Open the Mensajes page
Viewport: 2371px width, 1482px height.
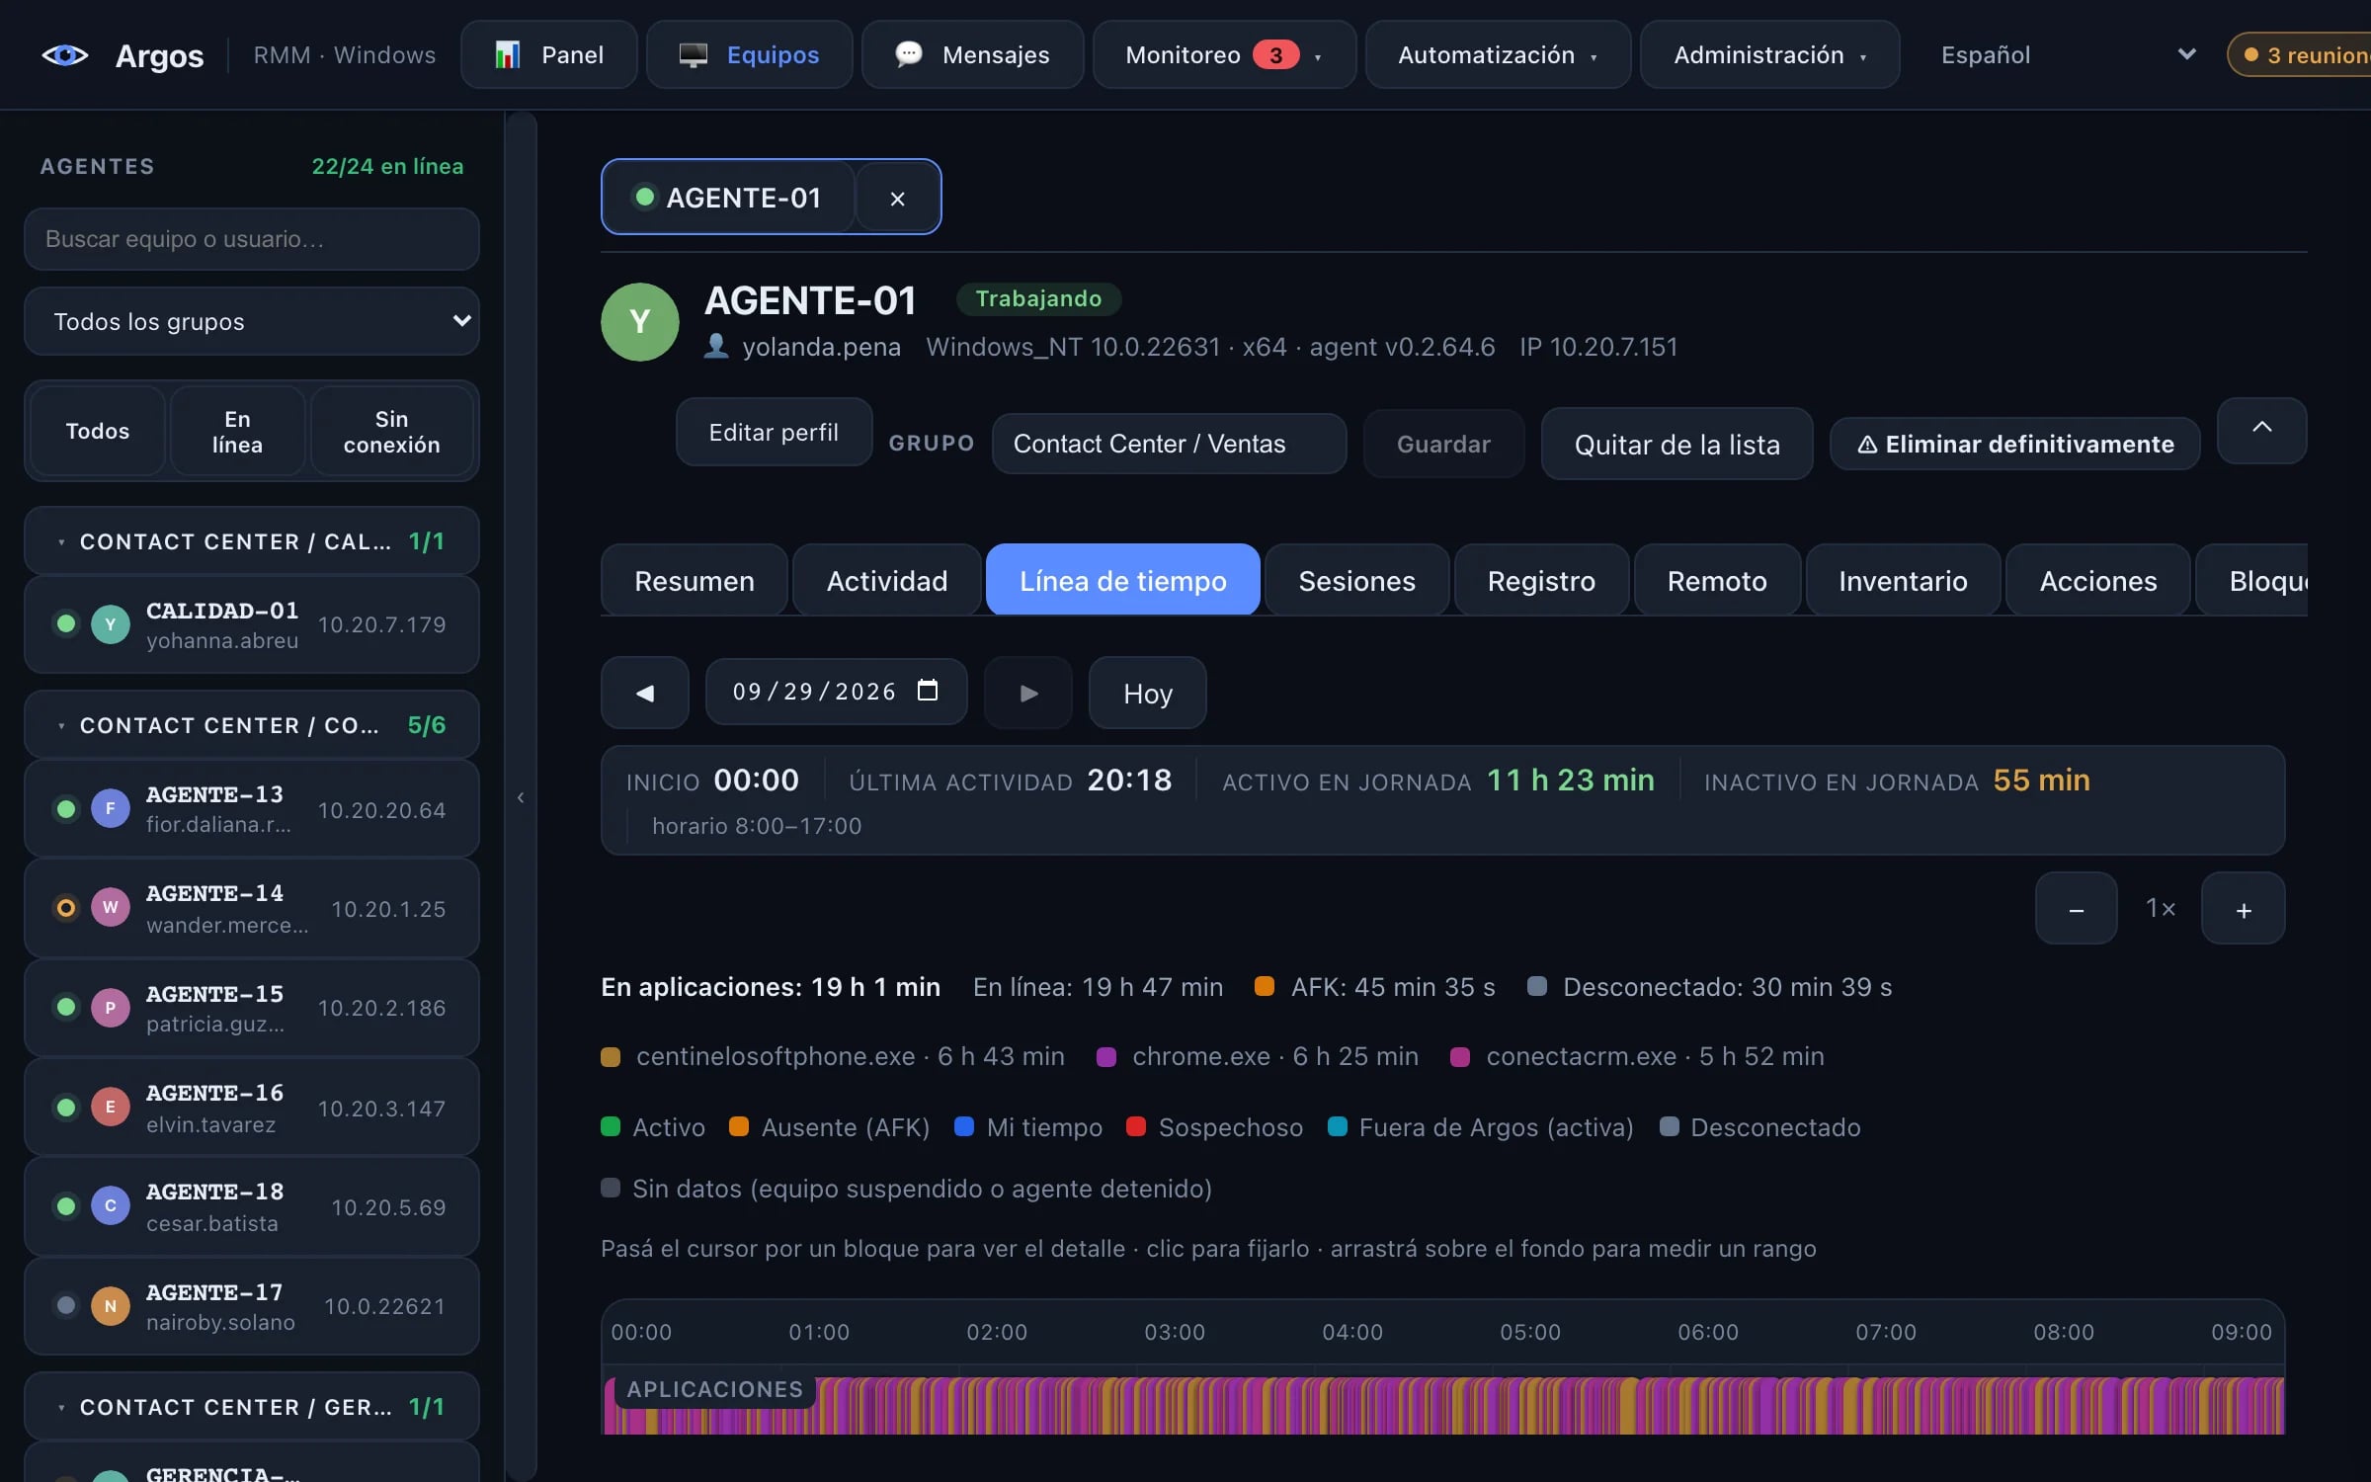click(x=972, y=55)
